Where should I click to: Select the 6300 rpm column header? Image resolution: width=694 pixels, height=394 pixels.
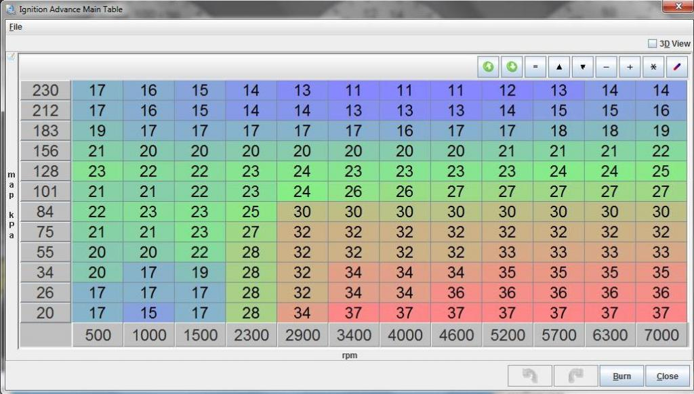[x=610, y=335]
